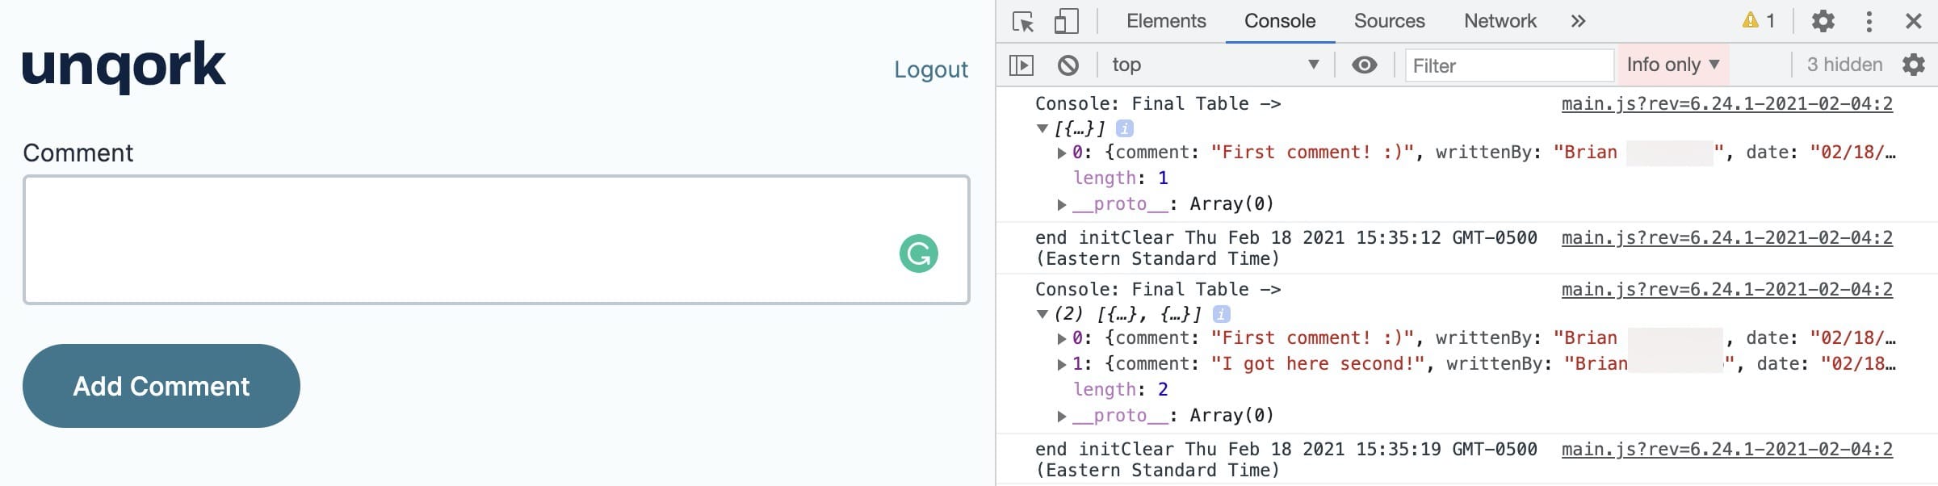Viewport: 1938px width, 486px height.
Task: Show the console sidebar panel icon
Action: point(1021,65)
